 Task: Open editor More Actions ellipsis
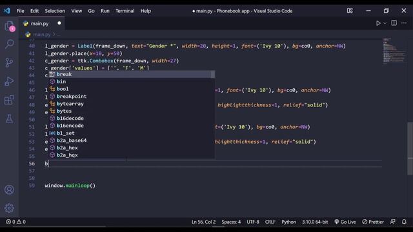pyautogui.click(x=404, y=23)
